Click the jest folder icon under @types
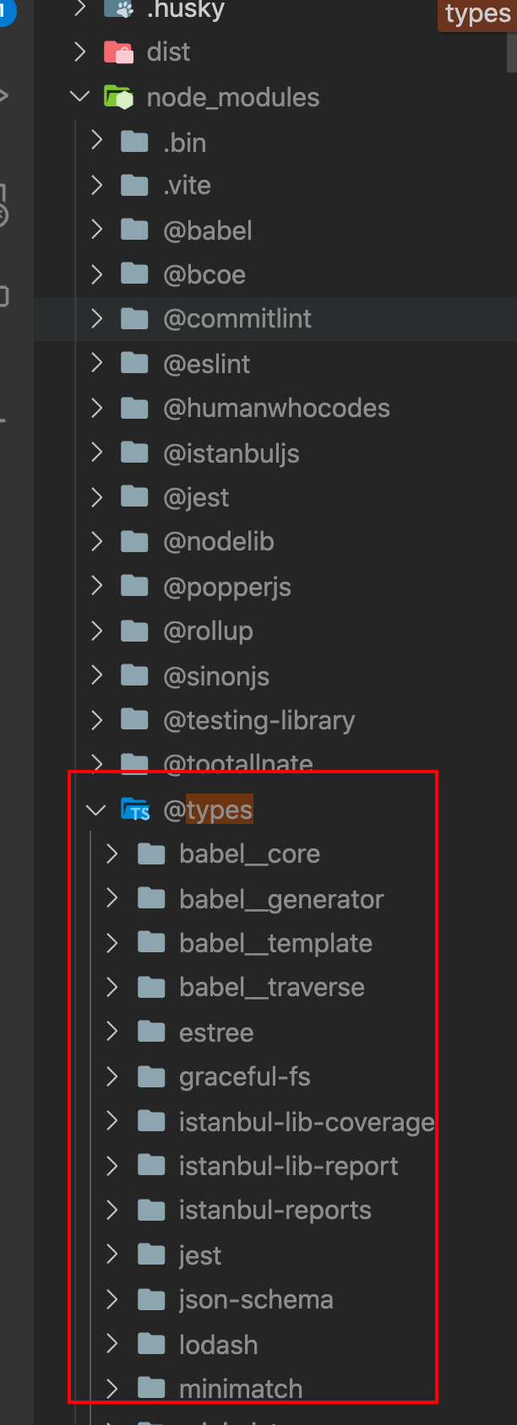This screenshot has height=1425, width=517. [x=151, y=1254]
